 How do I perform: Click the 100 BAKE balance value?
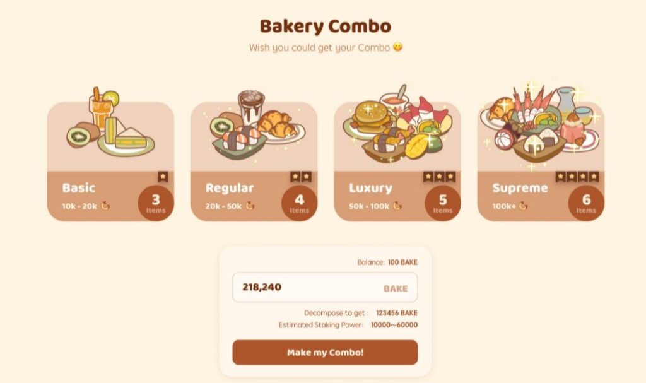point(402,262)
